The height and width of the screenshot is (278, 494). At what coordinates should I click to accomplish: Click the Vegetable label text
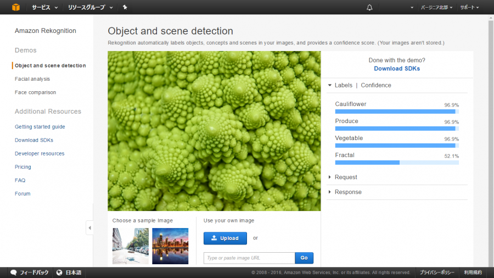coord(349,138)
